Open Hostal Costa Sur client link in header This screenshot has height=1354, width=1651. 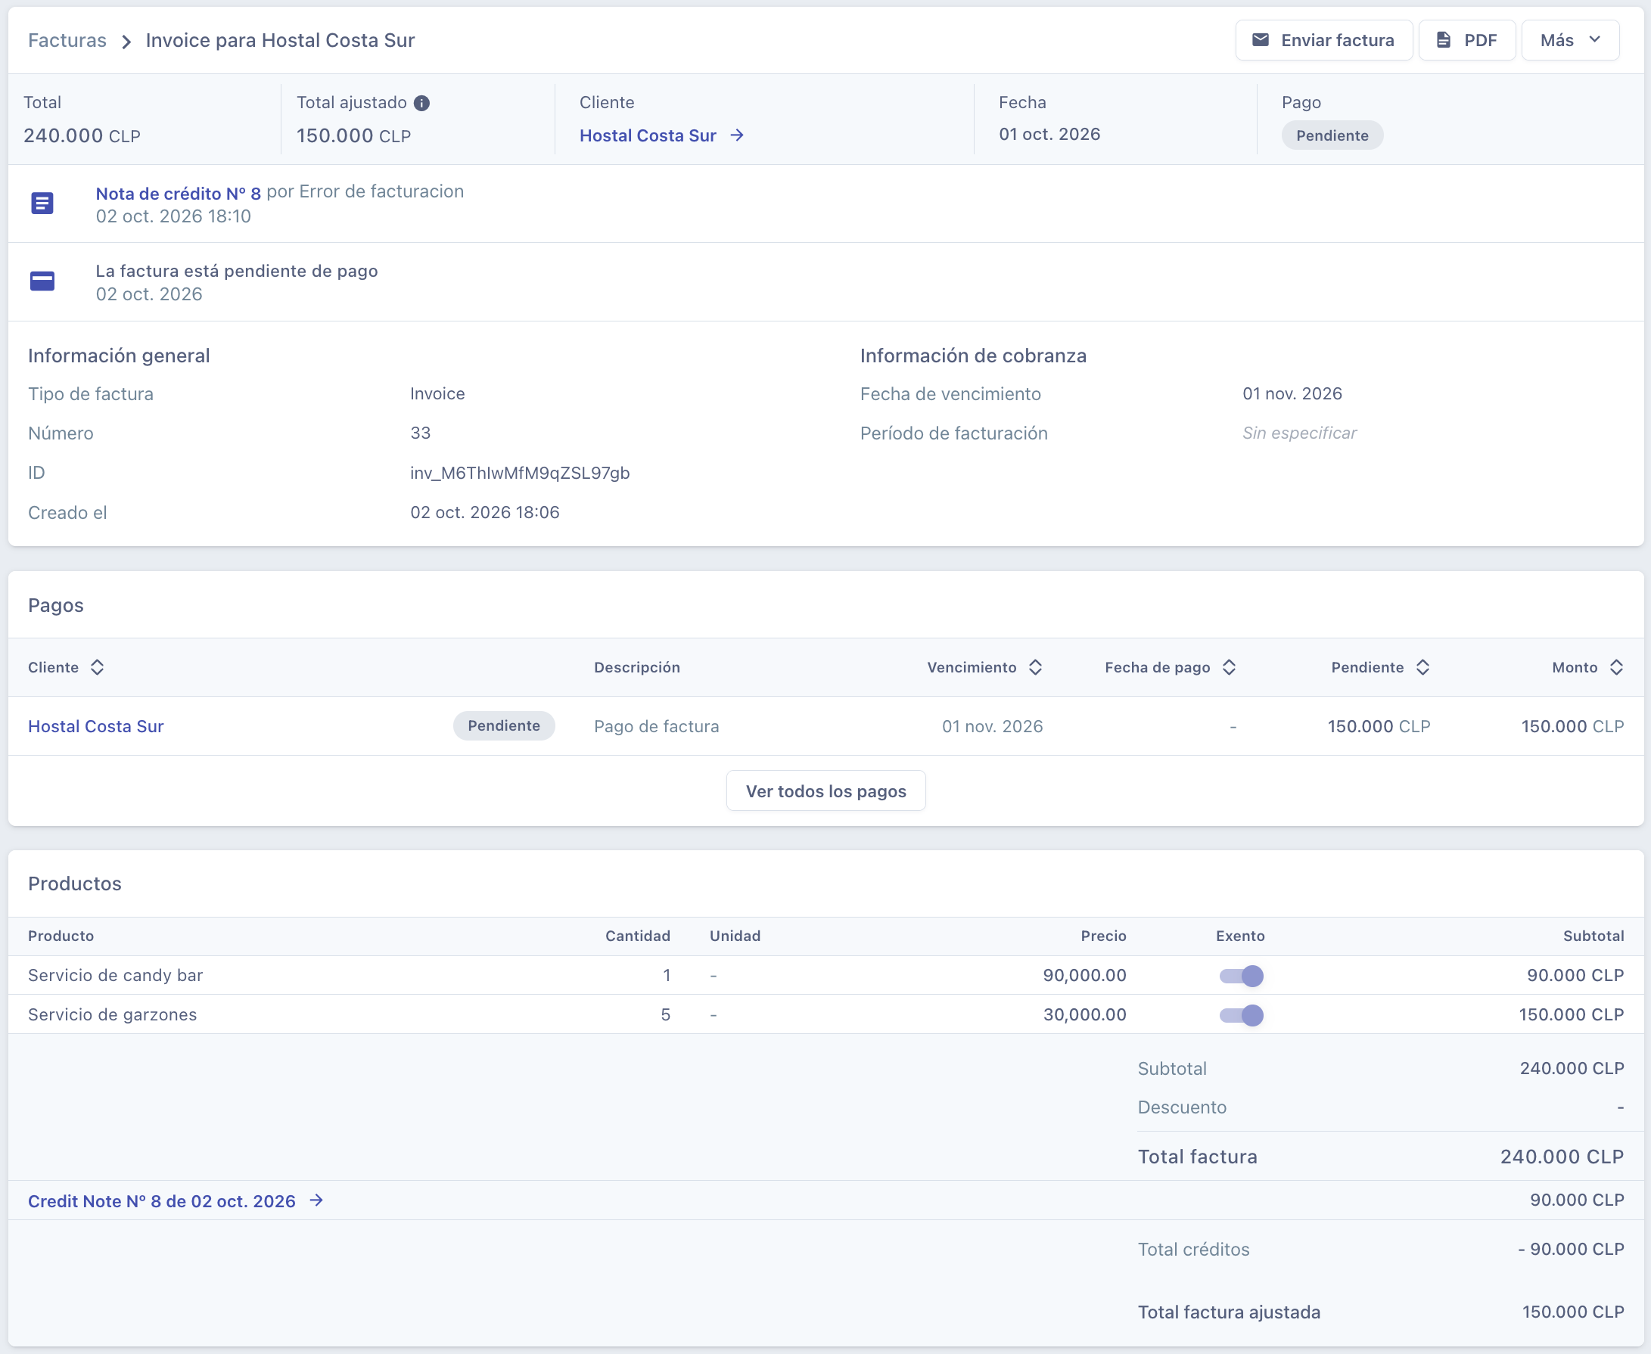[x=648, y=135]
